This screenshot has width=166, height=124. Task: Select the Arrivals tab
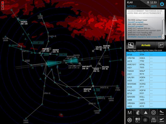(146, 45)
